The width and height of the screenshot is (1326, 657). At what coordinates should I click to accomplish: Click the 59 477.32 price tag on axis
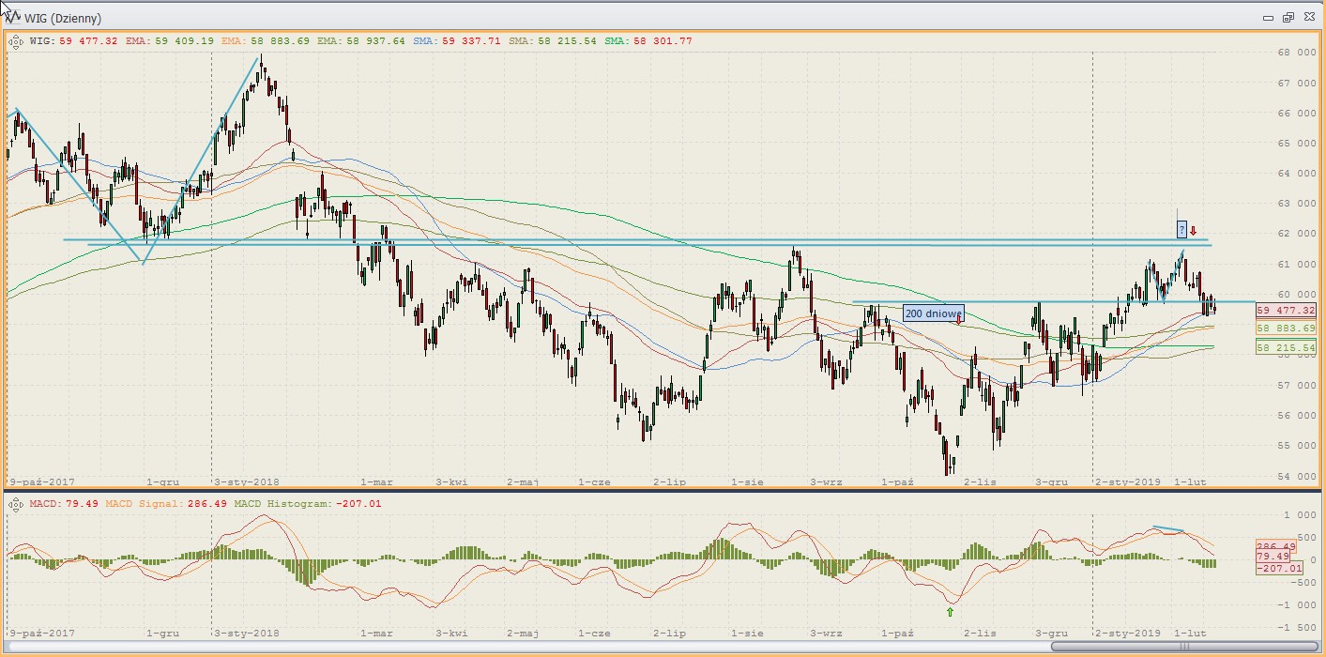[x=1285, y=311]
